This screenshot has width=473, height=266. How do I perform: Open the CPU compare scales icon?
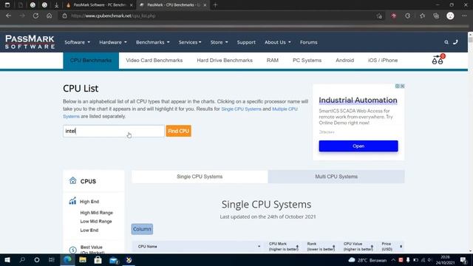pos(438,60)
